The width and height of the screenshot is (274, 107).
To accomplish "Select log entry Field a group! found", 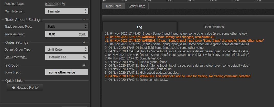I will point(136,62).
